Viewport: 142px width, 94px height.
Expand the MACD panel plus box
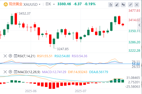pyautogui.click(x=15, y=72)
